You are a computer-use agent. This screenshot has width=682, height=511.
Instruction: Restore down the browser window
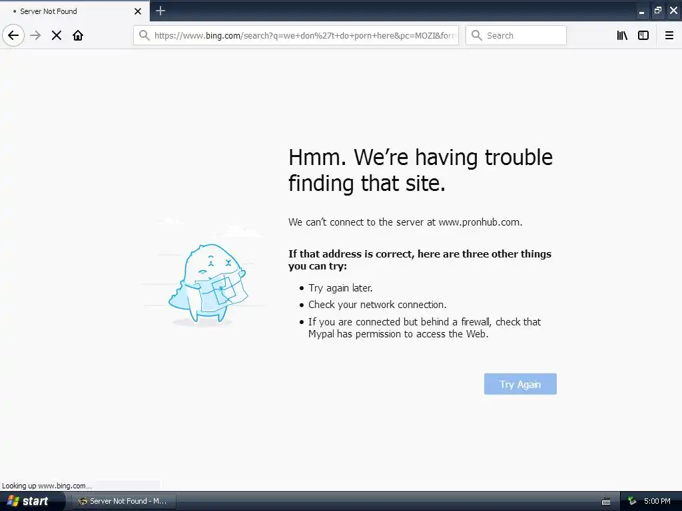(x=657, y=11)
